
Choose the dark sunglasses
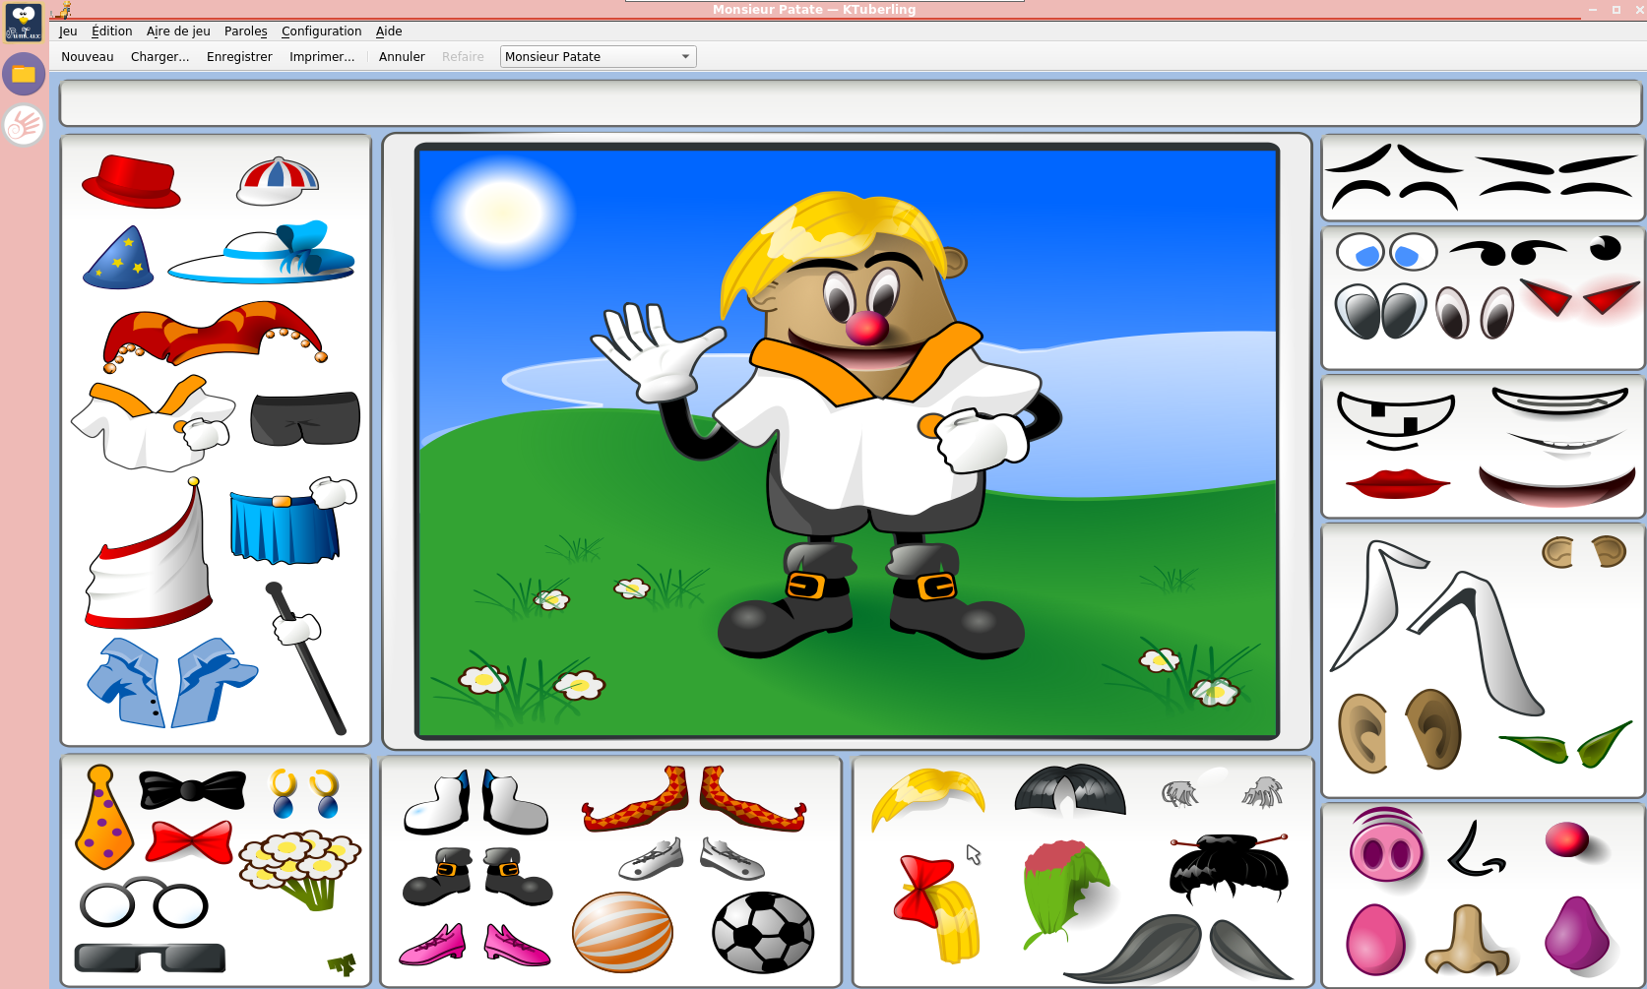tap(150, 958)
